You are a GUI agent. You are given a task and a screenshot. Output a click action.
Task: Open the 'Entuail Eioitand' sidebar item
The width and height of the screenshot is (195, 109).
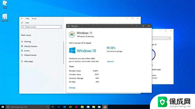(30, 55)
